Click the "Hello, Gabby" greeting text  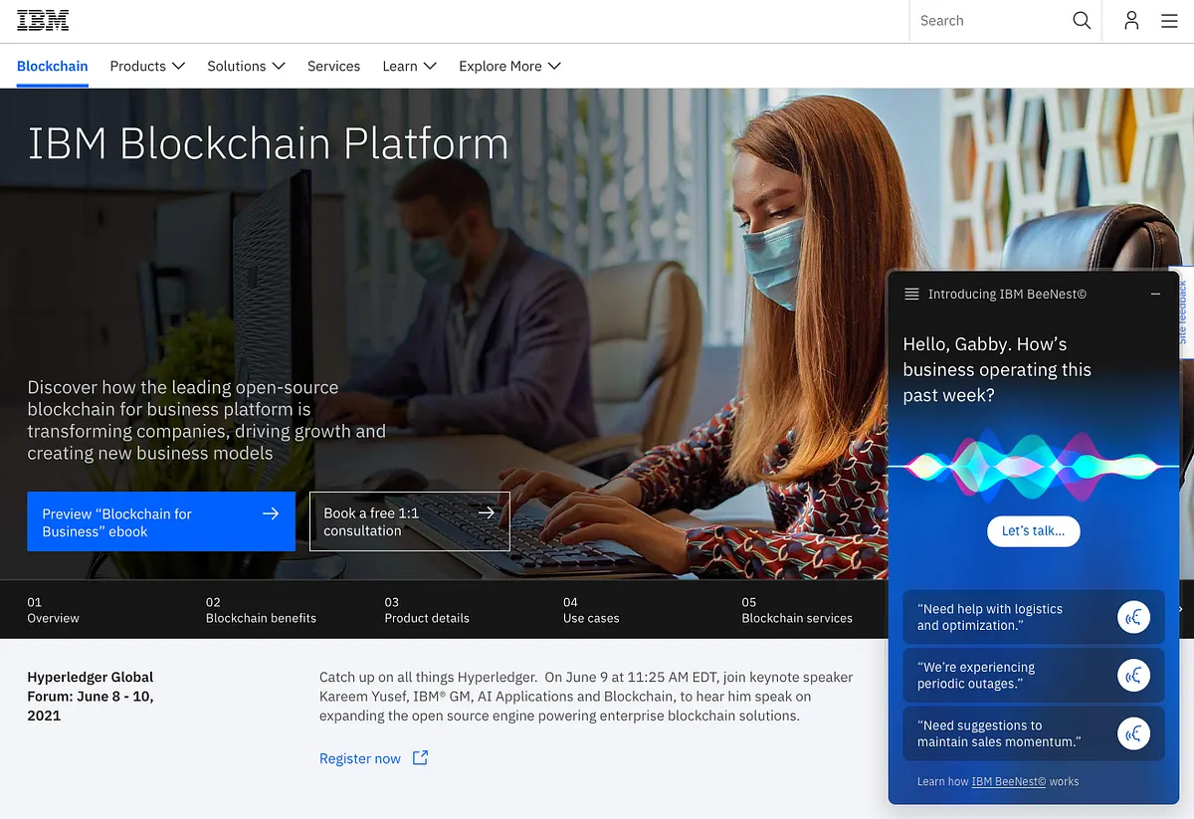click(x=997, y=369)
